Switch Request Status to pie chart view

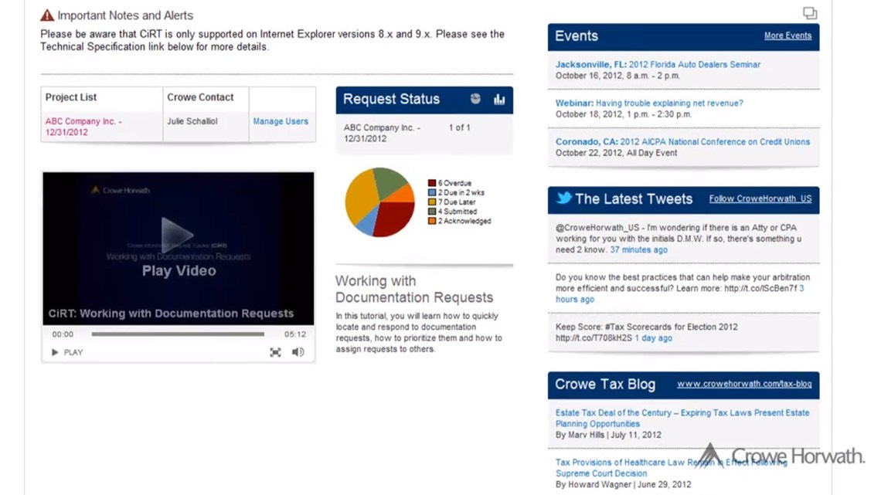click(x=475, y=98)
